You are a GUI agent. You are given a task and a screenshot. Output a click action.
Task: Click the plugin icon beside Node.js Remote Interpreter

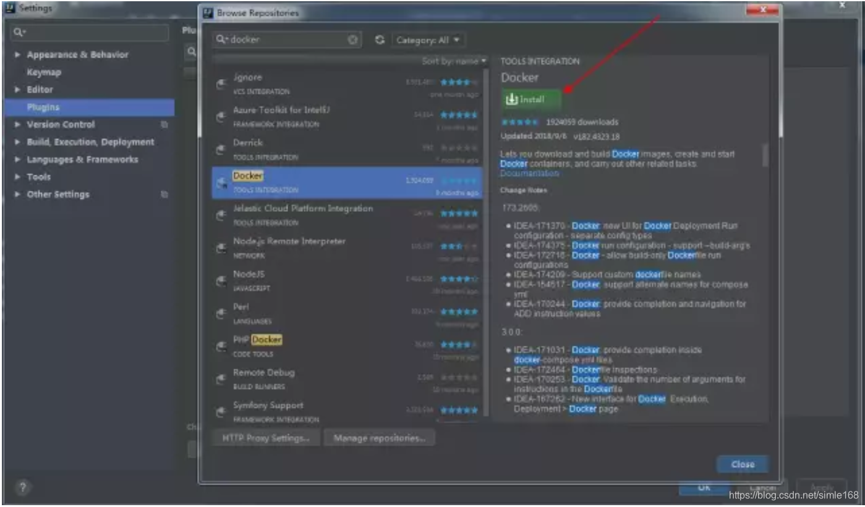click(x=221, y=248)
